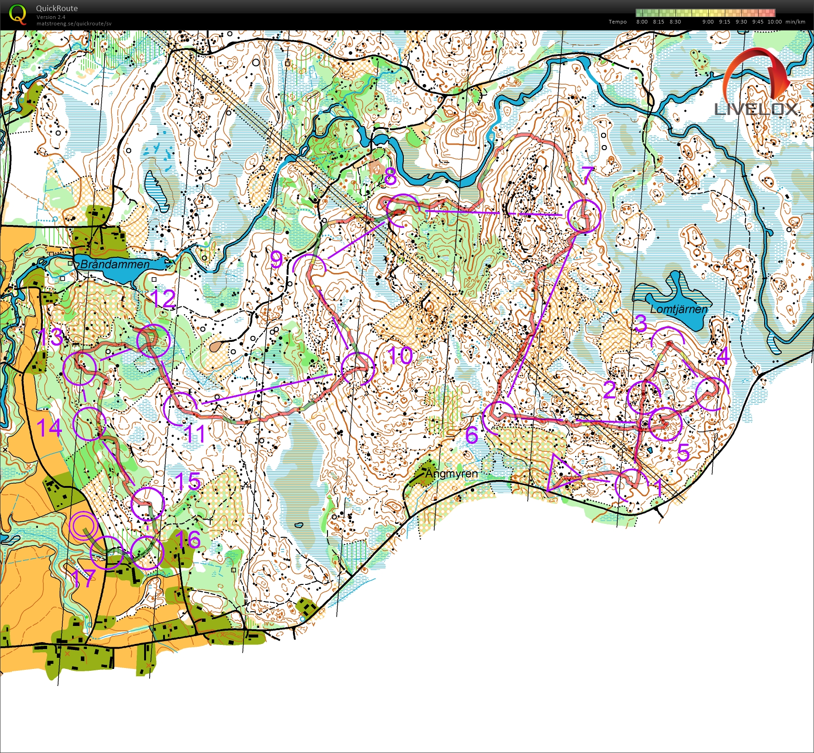Click control circle 3 near Lomtjärnen

[x=668, y=343]
